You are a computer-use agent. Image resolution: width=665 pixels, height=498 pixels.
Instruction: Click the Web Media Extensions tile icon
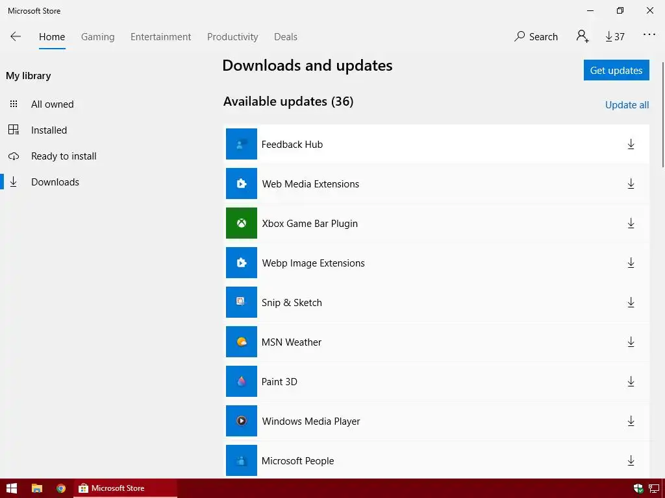pos(242,184)
